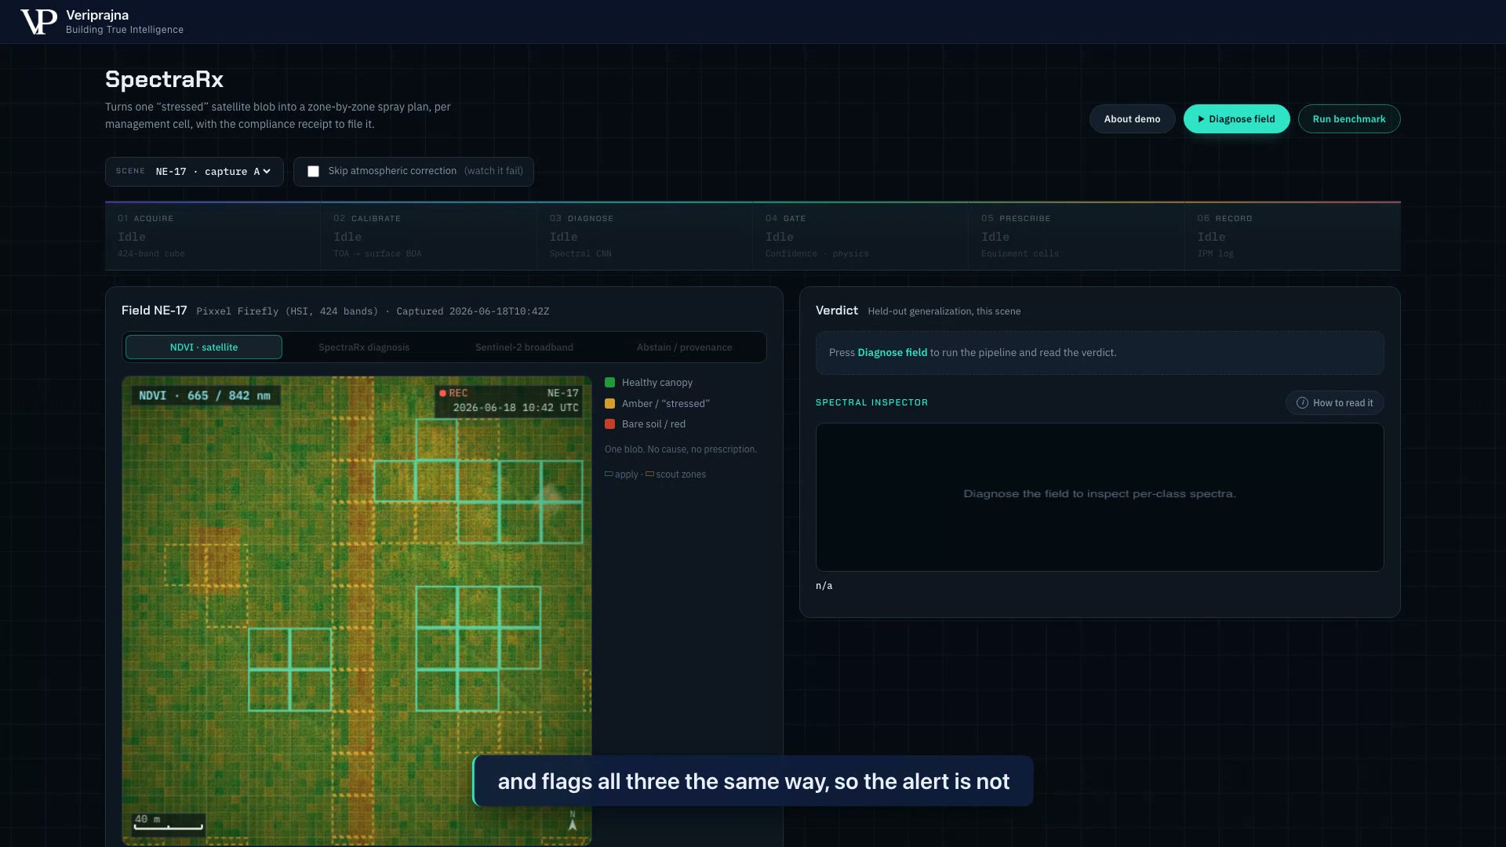Click the Veriprajna brand name

coord(97,15)
